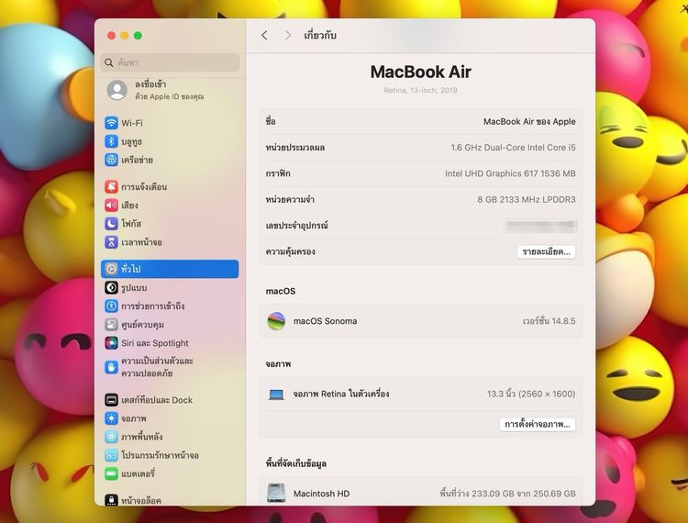Click version text เวอร์ชั่น 14.8.5
Viewport: 688px width, 523px height.
[x=549, y=321]
